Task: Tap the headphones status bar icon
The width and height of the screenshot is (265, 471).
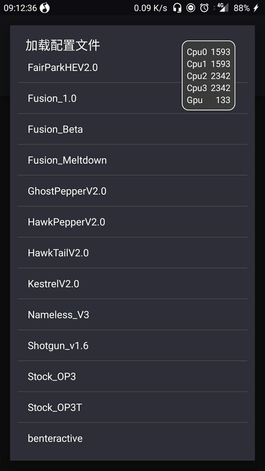Action: pyautogui.click(x=177, y=8)
